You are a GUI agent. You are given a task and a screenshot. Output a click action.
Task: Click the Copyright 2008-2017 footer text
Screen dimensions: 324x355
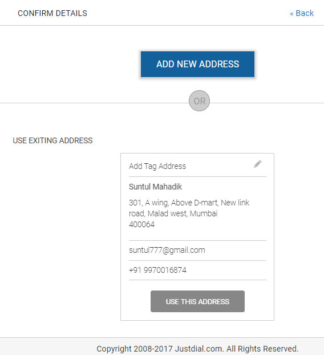pyautogui.click(x=135, y=349)
